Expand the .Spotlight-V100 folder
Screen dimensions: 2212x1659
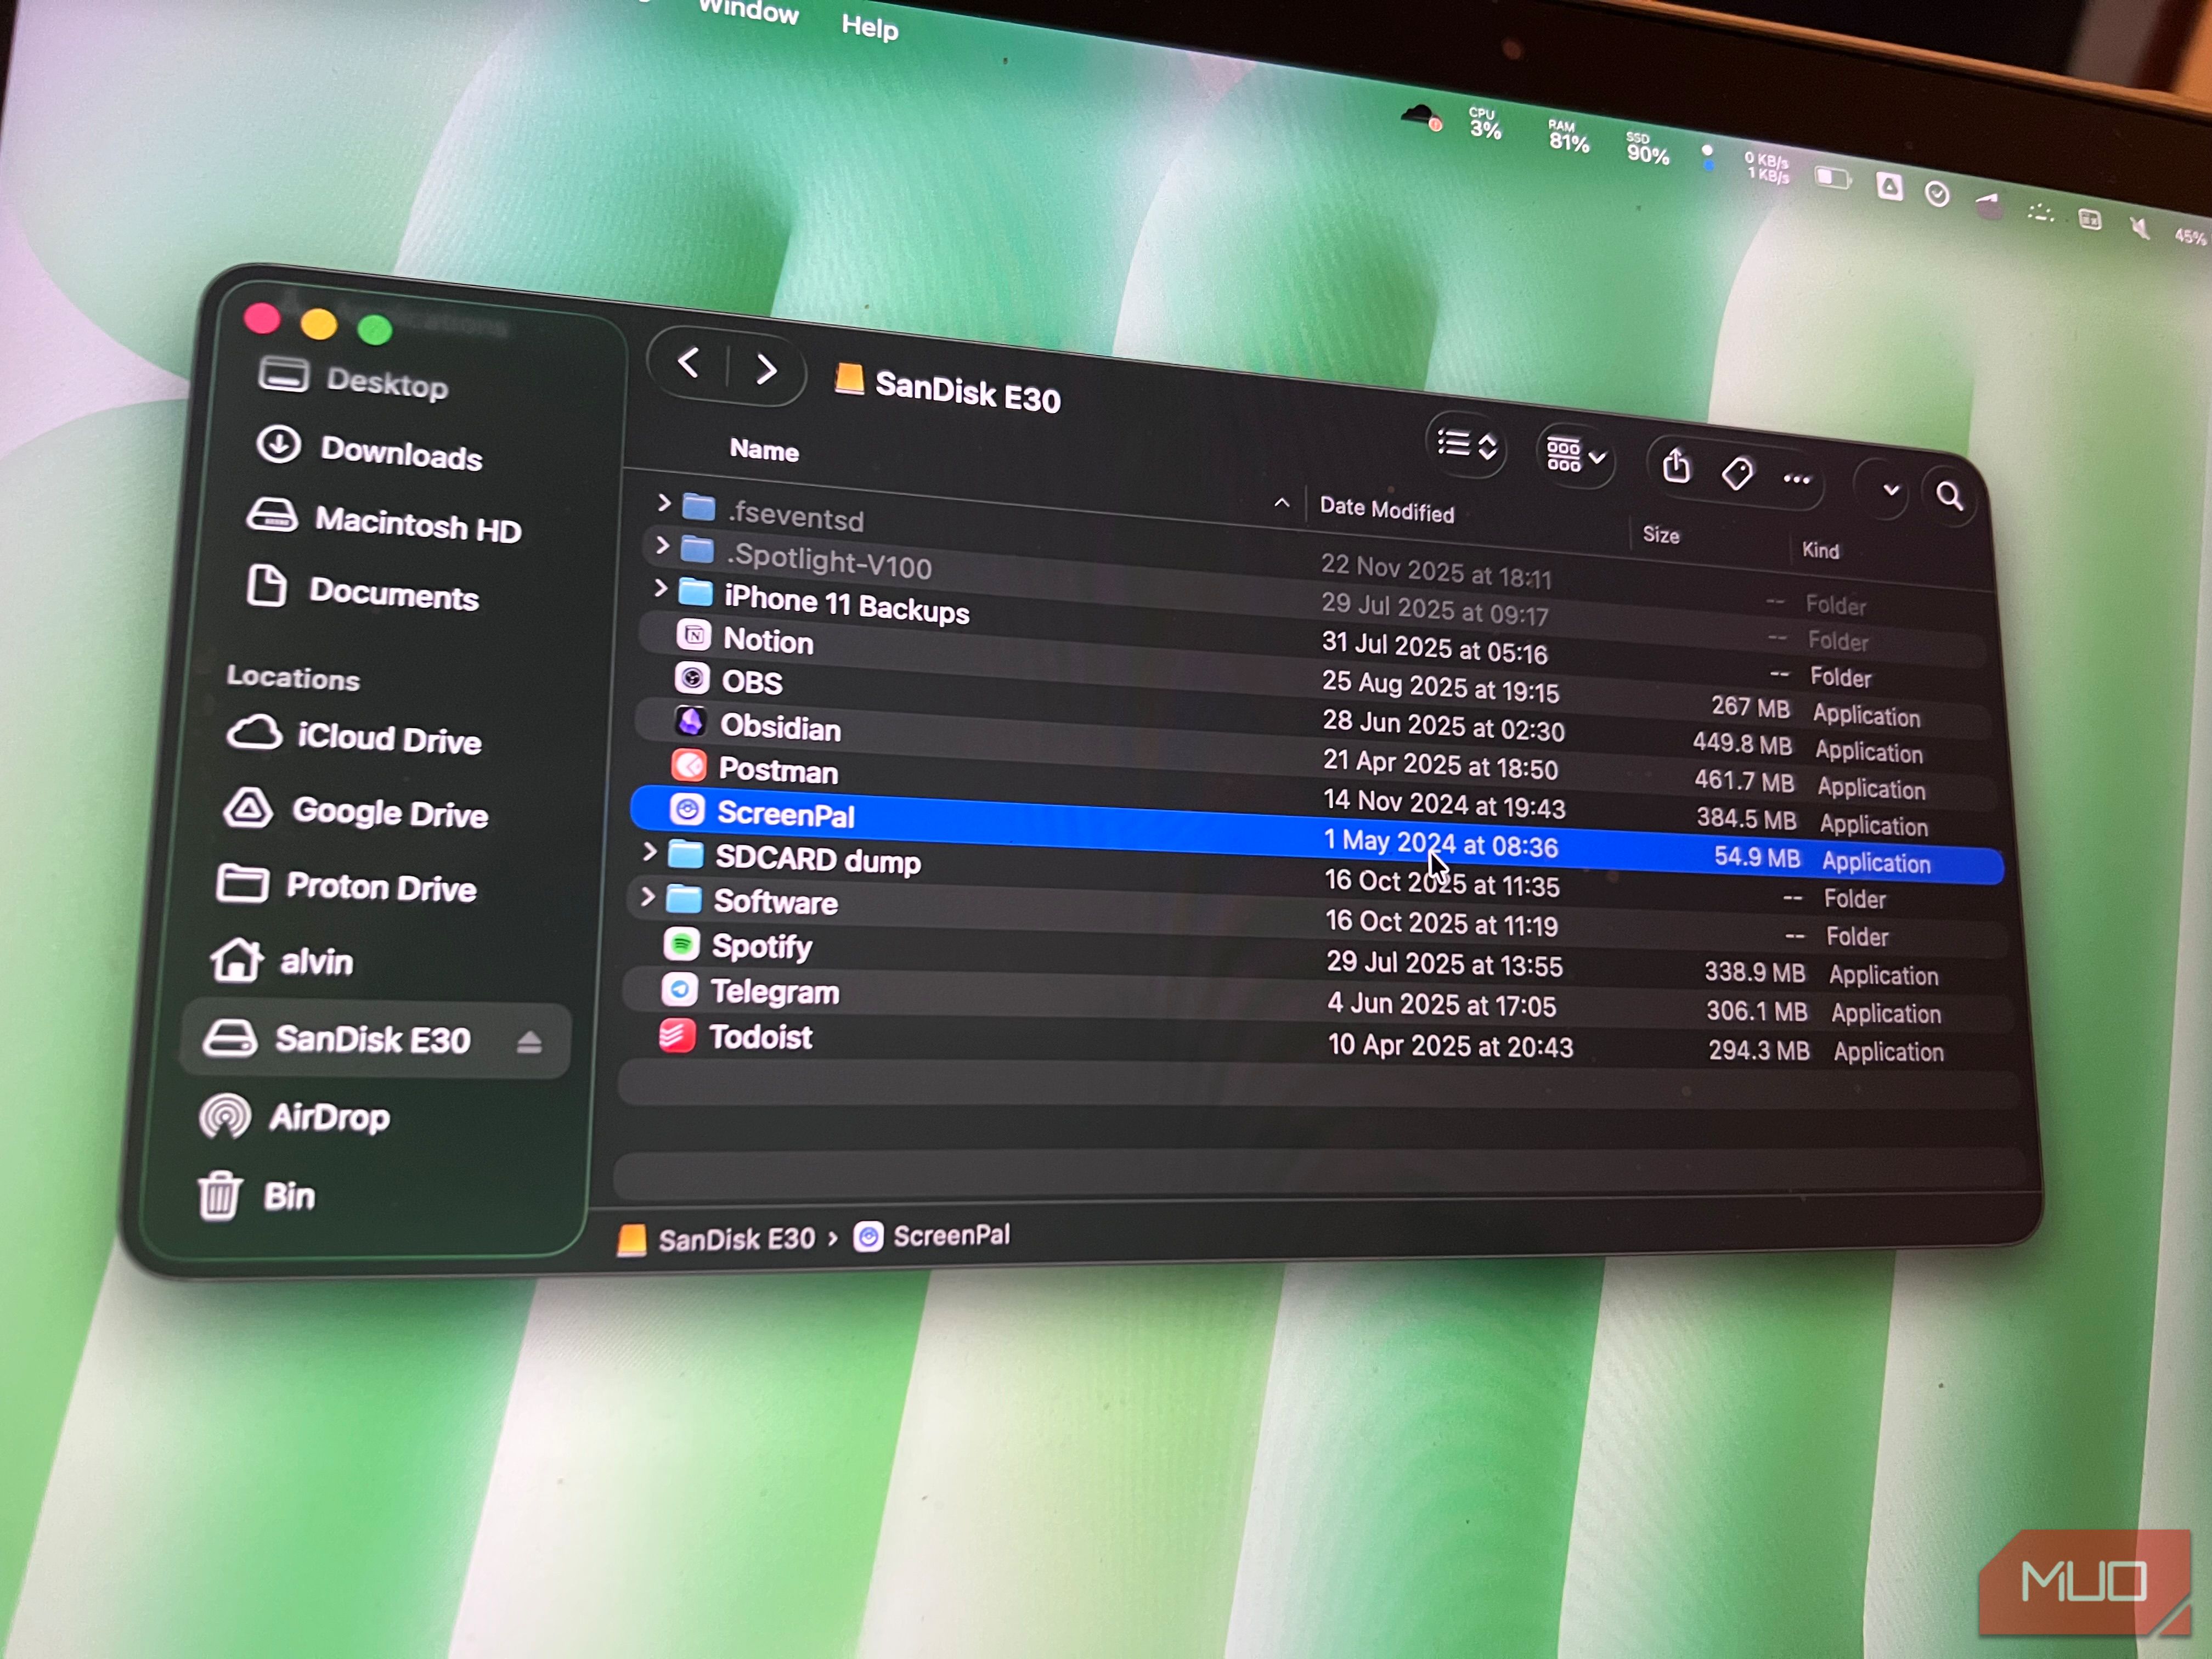(661, 545)
